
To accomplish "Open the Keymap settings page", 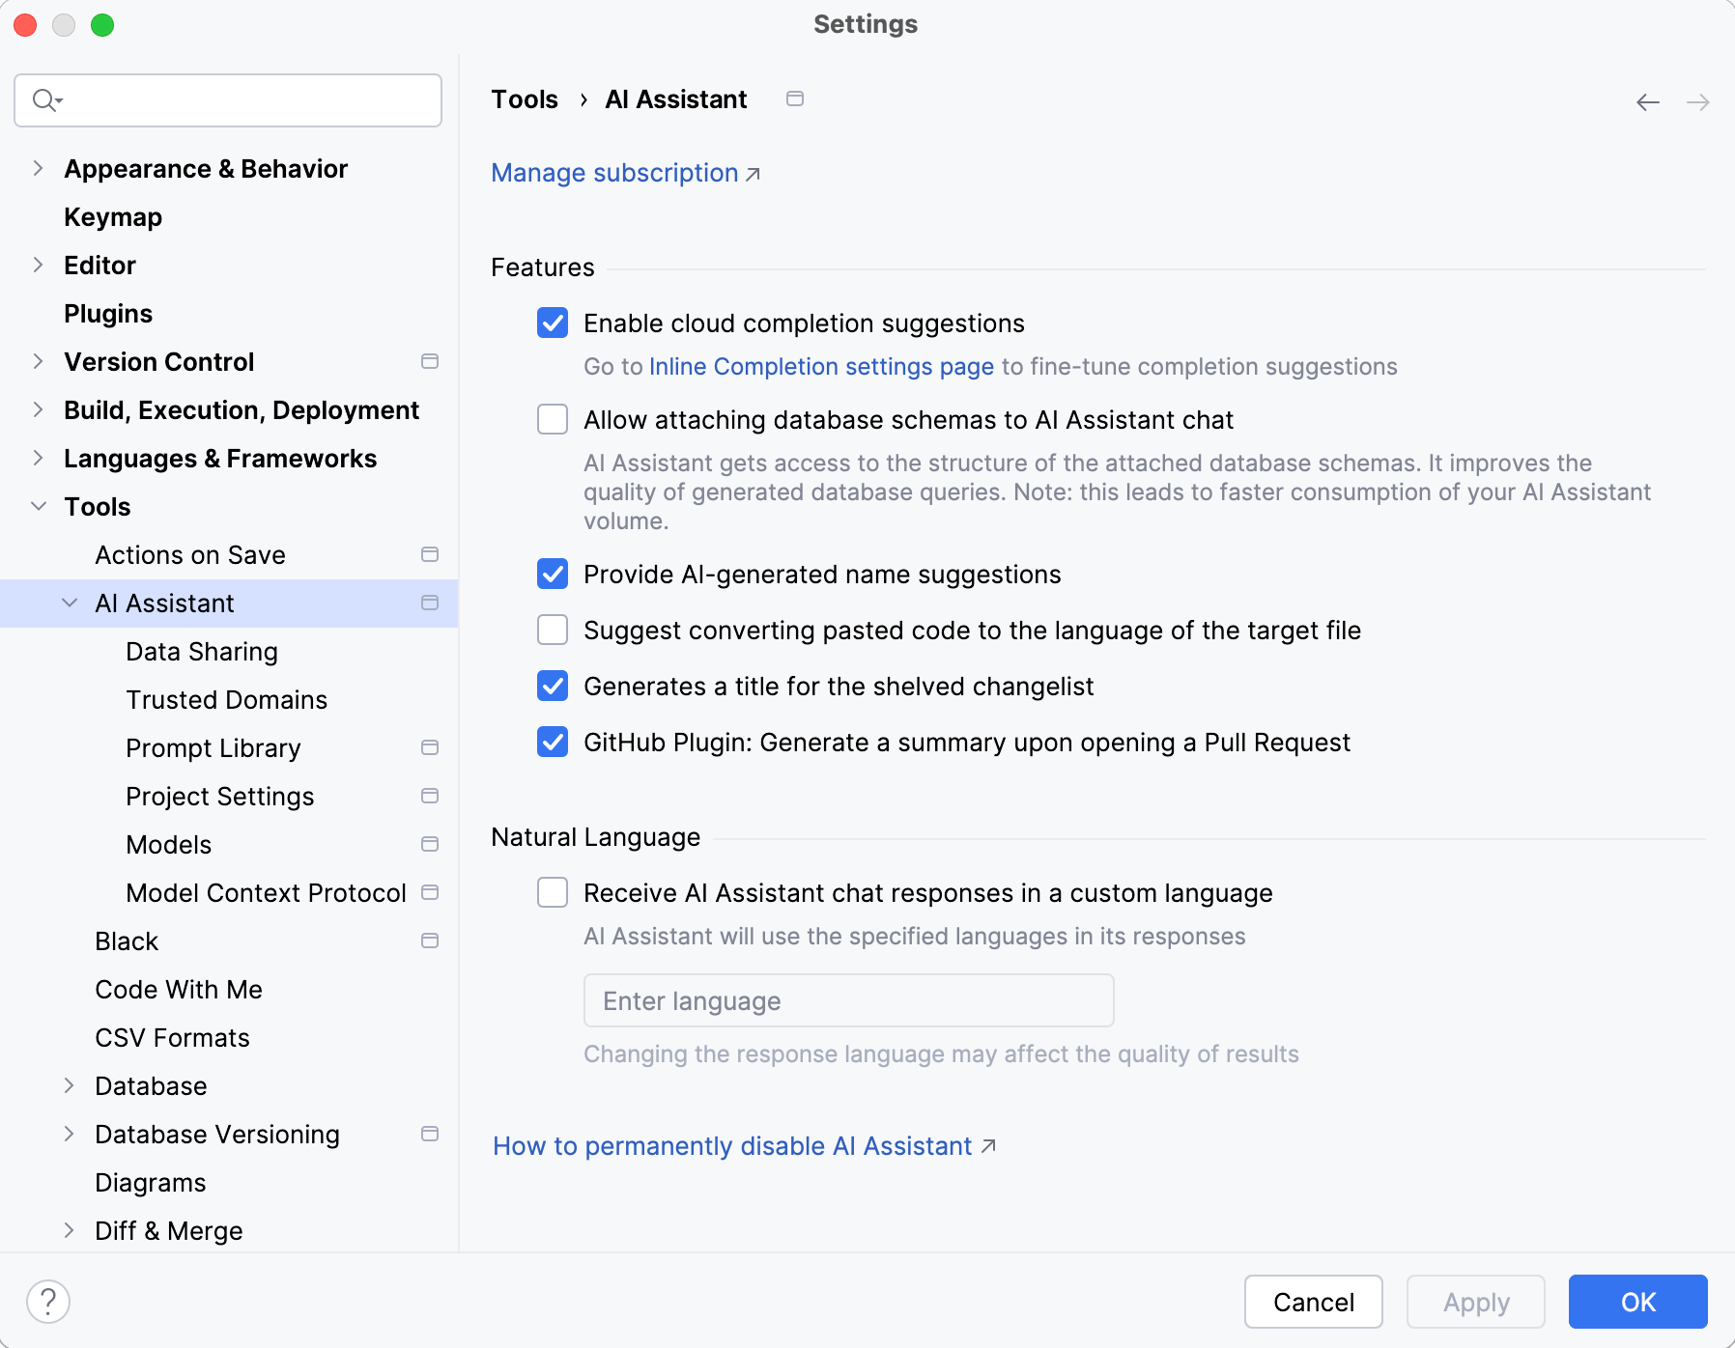I will point(113,217).
